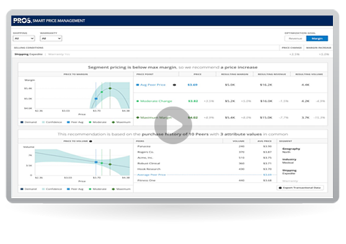Click the $3.82 Moderate Change price
346x244 pixels.
pyautogui.click(x=193, y=101)
